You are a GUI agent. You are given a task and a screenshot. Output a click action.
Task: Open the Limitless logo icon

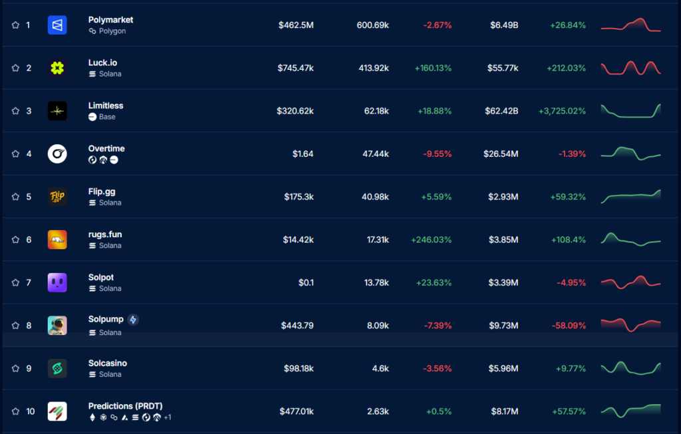[57, 111]
